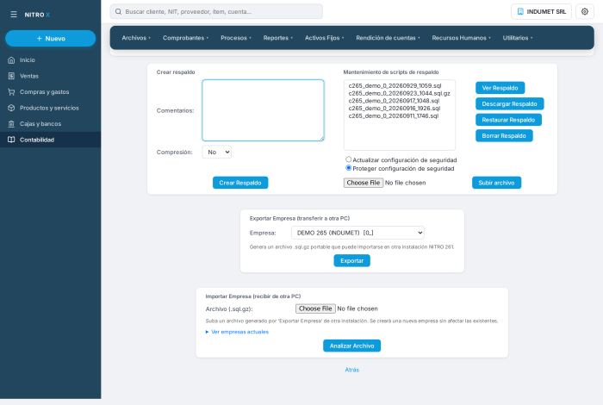
Task: Click the Atrás link
Action: [x=351, y=370]
